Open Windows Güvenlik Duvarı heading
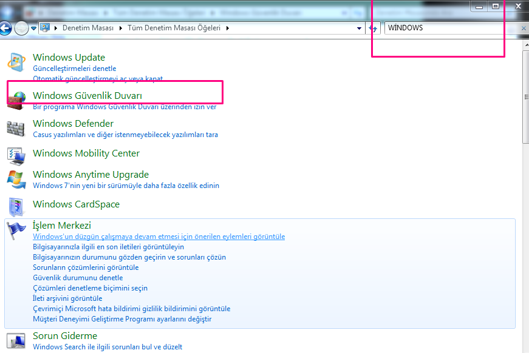The image size is (529, 353). pos(87,96)
